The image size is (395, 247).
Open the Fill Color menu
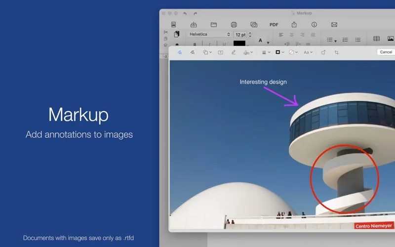tap(293, 52)
